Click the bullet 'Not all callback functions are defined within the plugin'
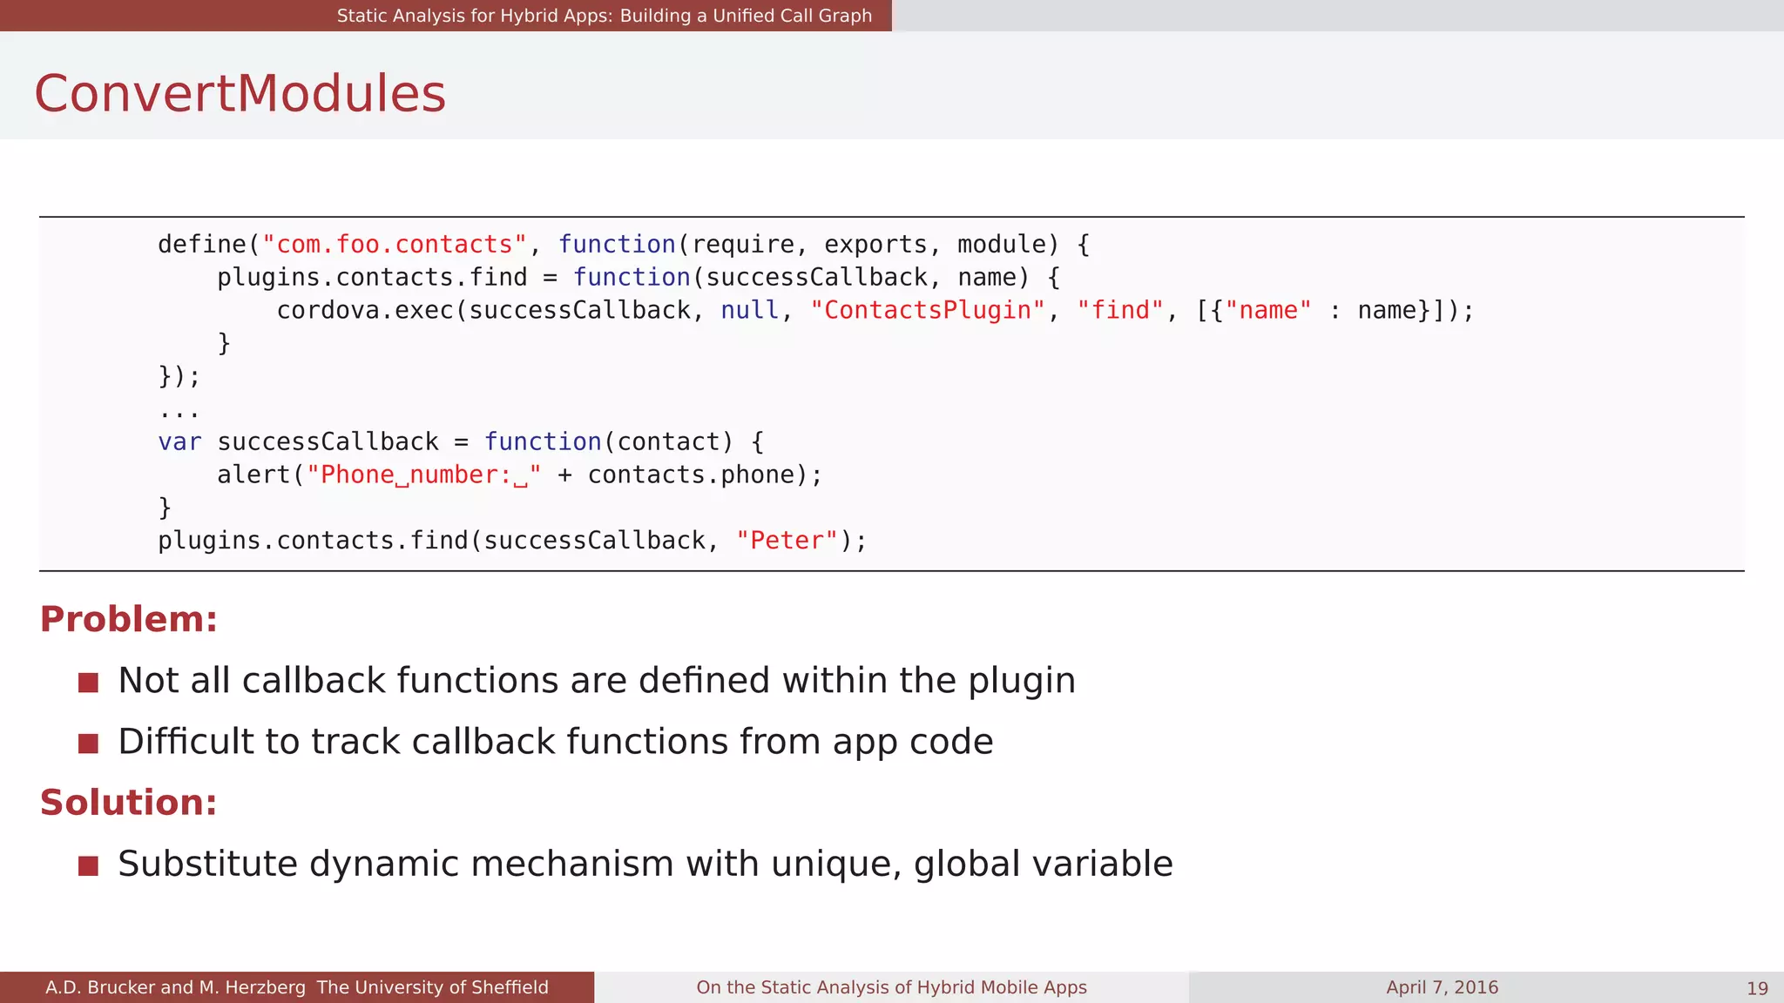This screenshot has height=1003, width=1784. [x=597, y=681]
